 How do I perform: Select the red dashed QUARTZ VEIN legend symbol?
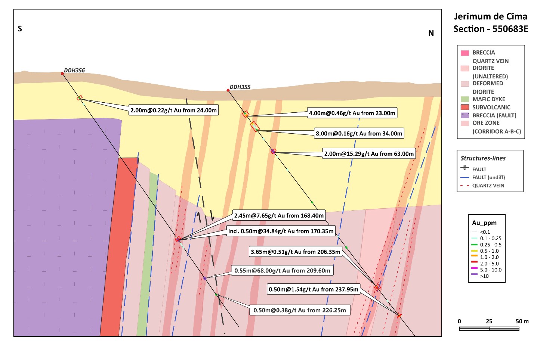pyautogui.click(x=464, y=186)
